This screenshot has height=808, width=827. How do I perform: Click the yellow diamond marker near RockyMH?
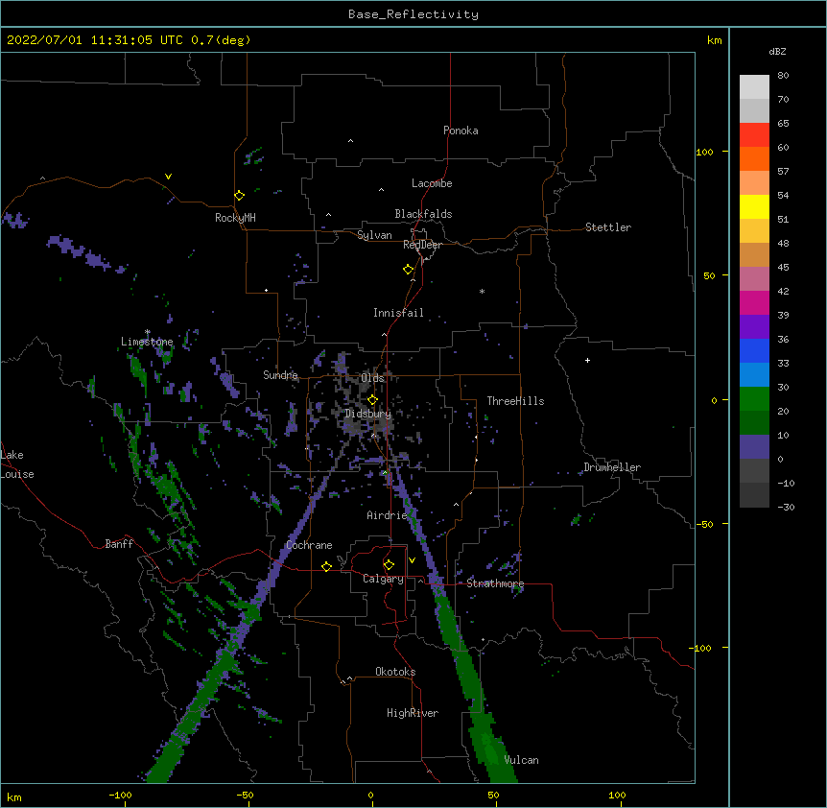click(x=240, y=196)
